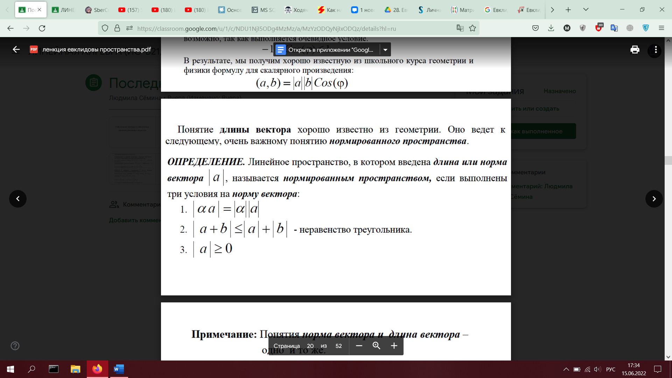Expand the open-with dropdown arrow
Image resolution: width=672 pixels, height=378 pixels.
385,50
